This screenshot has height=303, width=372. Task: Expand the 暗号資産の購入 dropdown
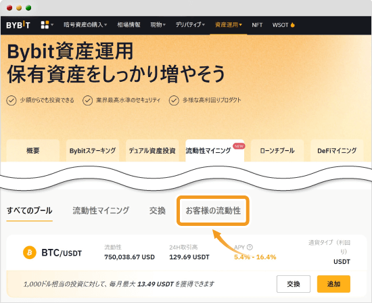(85, 24)
